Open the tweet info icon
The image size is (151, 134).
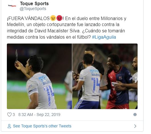[135, 115]
